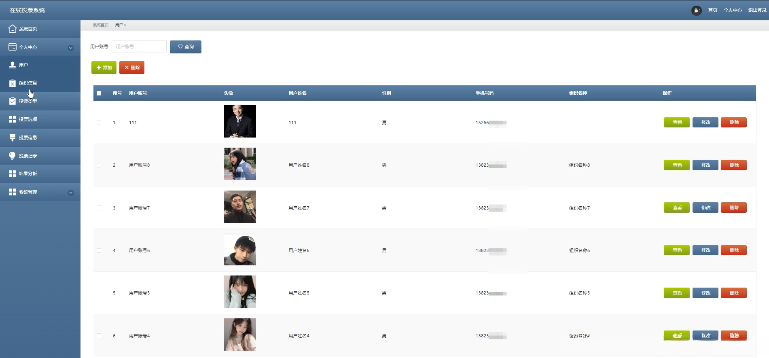
Task: Check the checkbox for 用户账号7 row
Action: point(99,208)
